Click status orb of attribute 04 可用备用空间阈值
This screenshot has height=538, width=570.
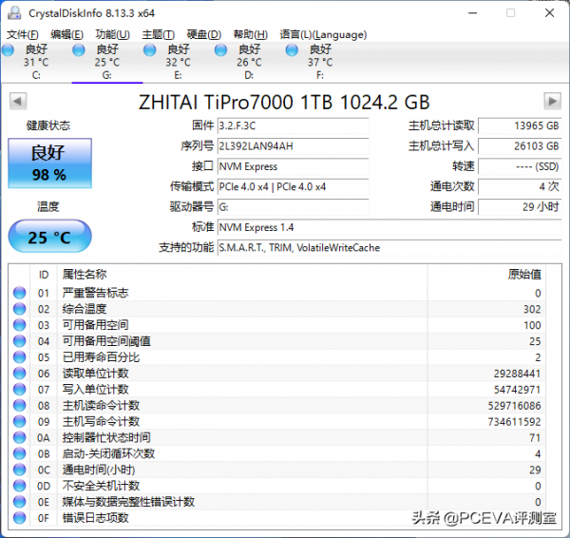(x=20, y=341)
